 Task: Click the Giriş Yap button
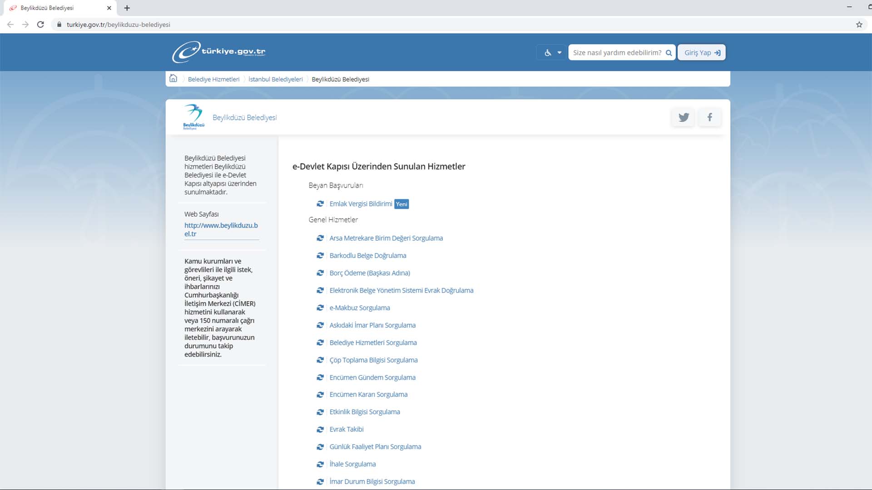pos(702,53)
